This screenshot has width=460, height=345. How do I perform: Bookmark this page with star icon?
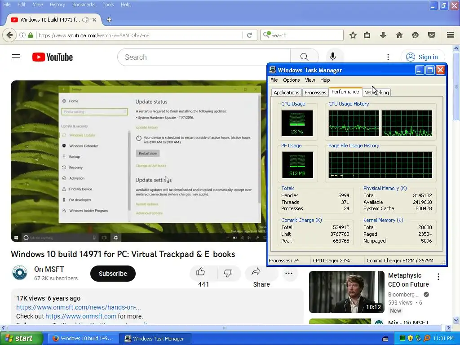tap(353, 35)
